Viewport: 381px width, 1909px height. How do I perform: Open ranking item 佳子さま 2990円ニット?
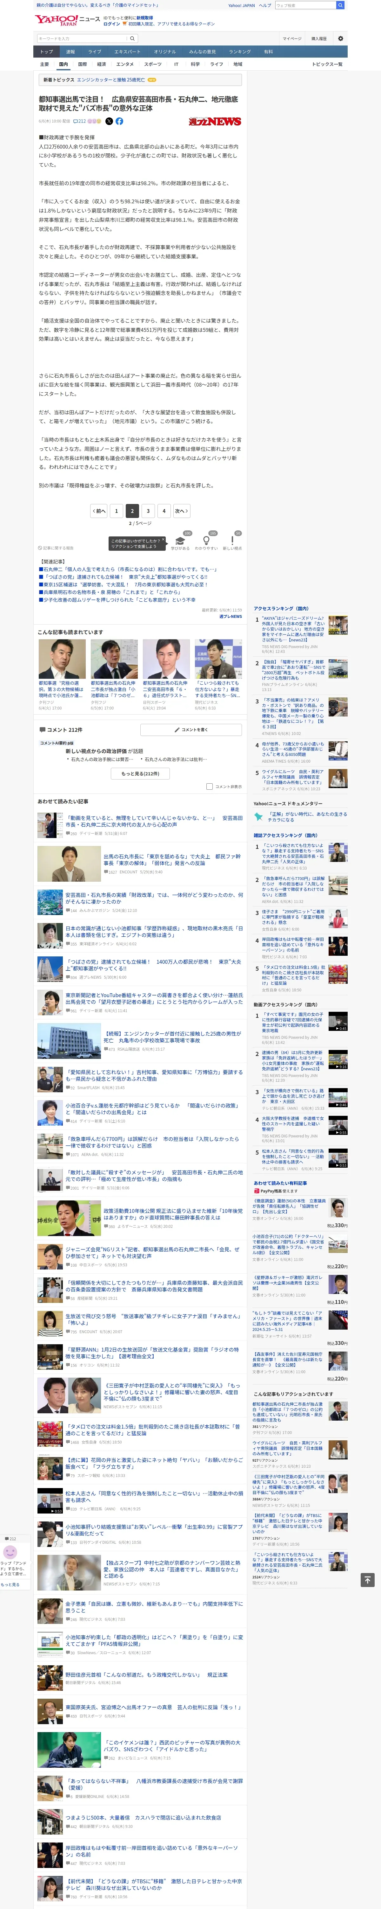[293, 918]
